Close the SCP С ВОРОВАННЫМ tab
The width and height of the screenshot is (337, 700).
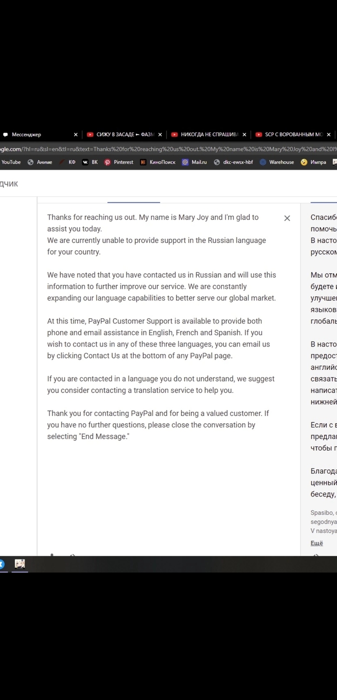(329, 135)
